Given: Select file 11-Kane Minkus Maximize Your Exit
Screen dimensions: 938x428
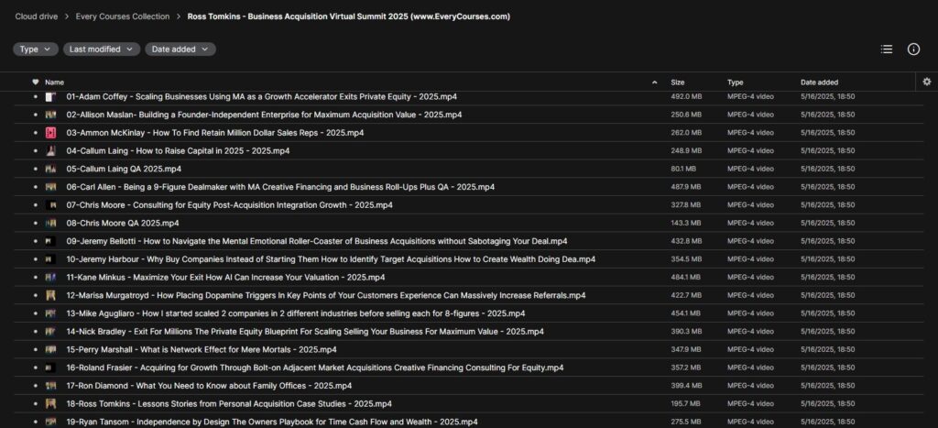Looking at the screenshot, I should tap(225, 277).
